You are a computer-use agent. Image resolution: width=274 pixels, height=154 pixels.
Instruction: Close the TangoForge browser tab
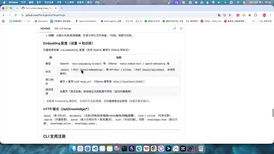click(56, 8)
